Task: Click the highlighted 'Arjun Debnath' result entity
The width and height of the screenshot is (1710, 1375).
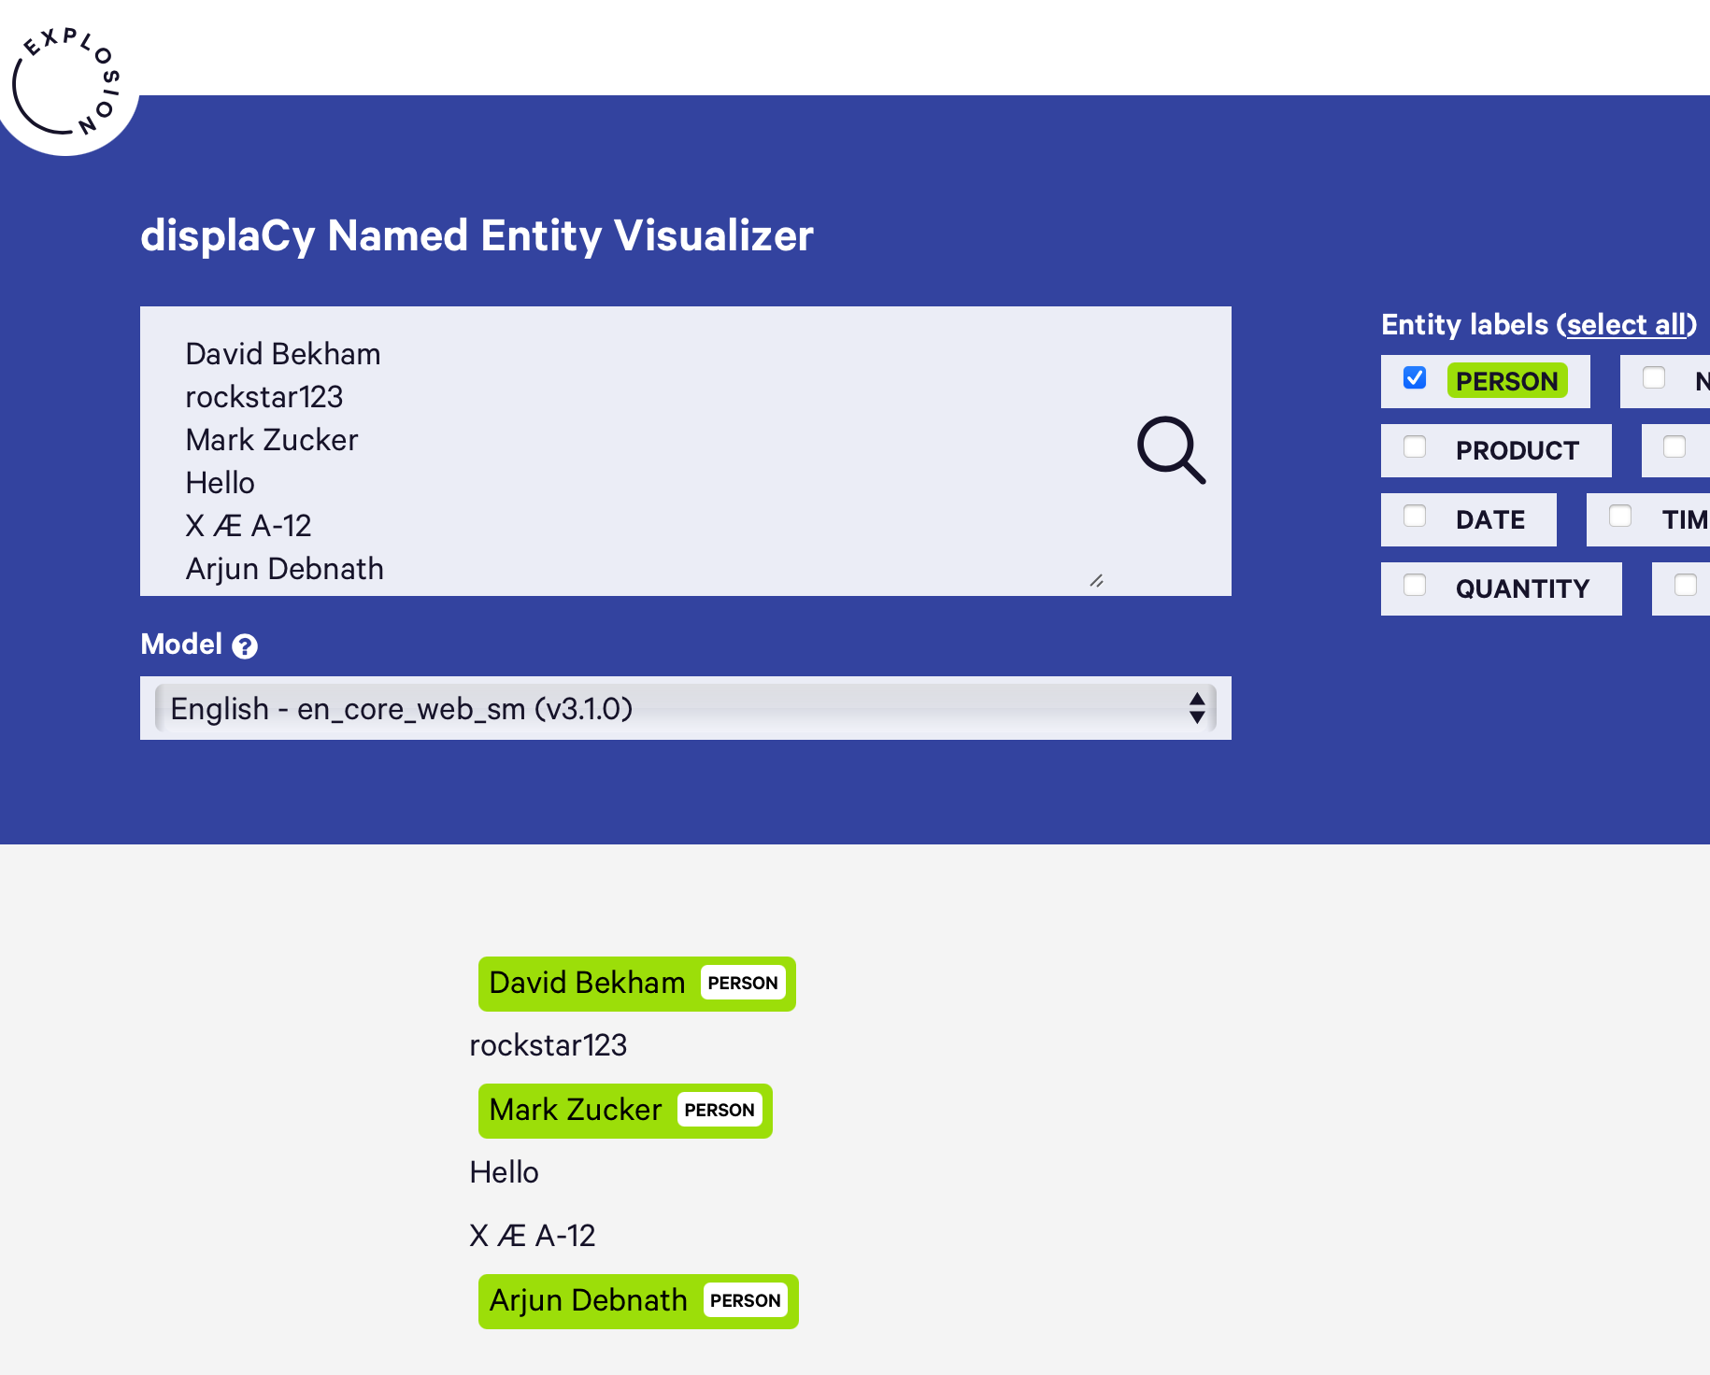Action: tap(638, 1301)
